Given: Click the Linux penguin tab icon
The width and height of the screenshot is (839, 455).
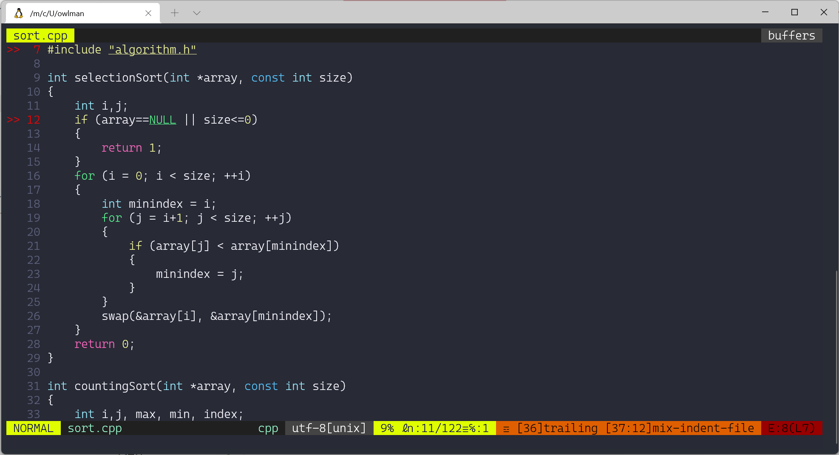Looking at the screenshot, I should click(x=18, y=13).
